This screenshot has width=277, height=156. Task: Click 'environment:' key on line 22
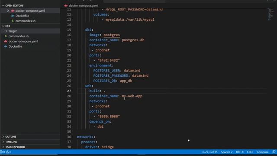coord(102,65)
